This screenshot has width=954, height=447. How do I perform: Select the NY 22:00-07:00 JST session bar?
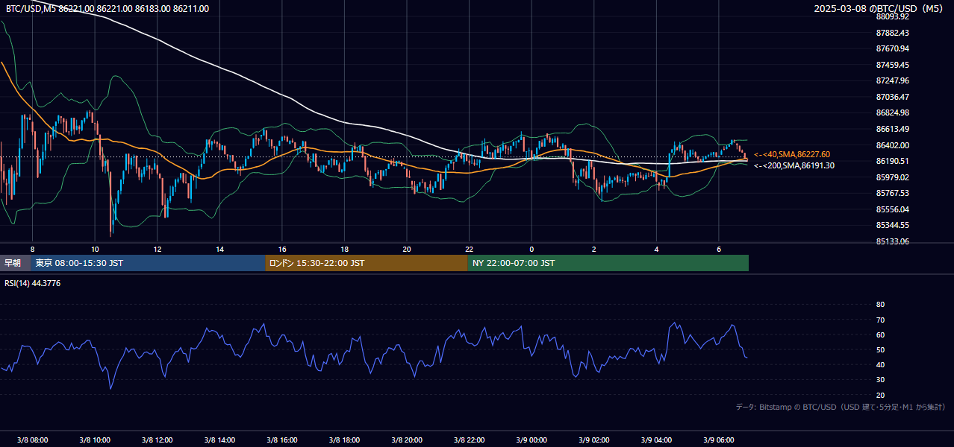point(608,263)
